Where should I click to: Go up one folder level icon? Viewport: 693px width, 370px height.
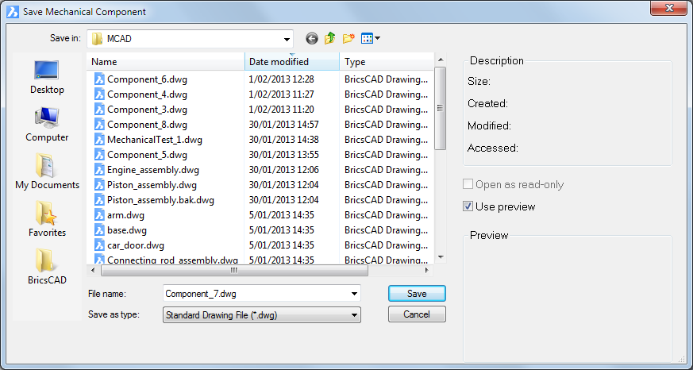[x=329, y=38]
